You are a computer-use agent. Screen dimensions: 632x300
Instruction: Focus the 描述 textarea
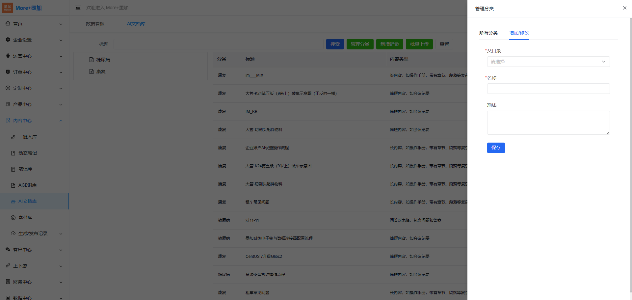pyautogui.click(x=548, y=123)
